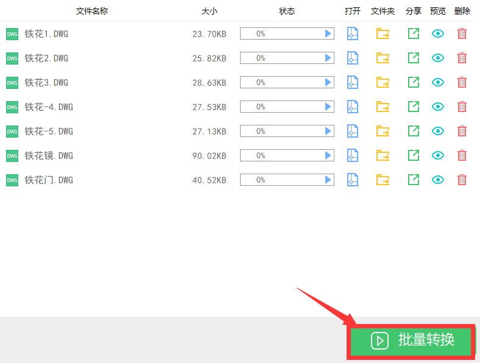Open the 铁花2.DWG file icon

coord(352,58)
